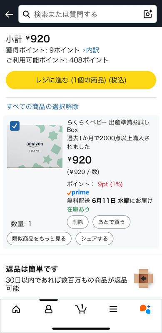Tap the magnifying glass search icon
Screen dimensions: 162x333
coord(26,14)
